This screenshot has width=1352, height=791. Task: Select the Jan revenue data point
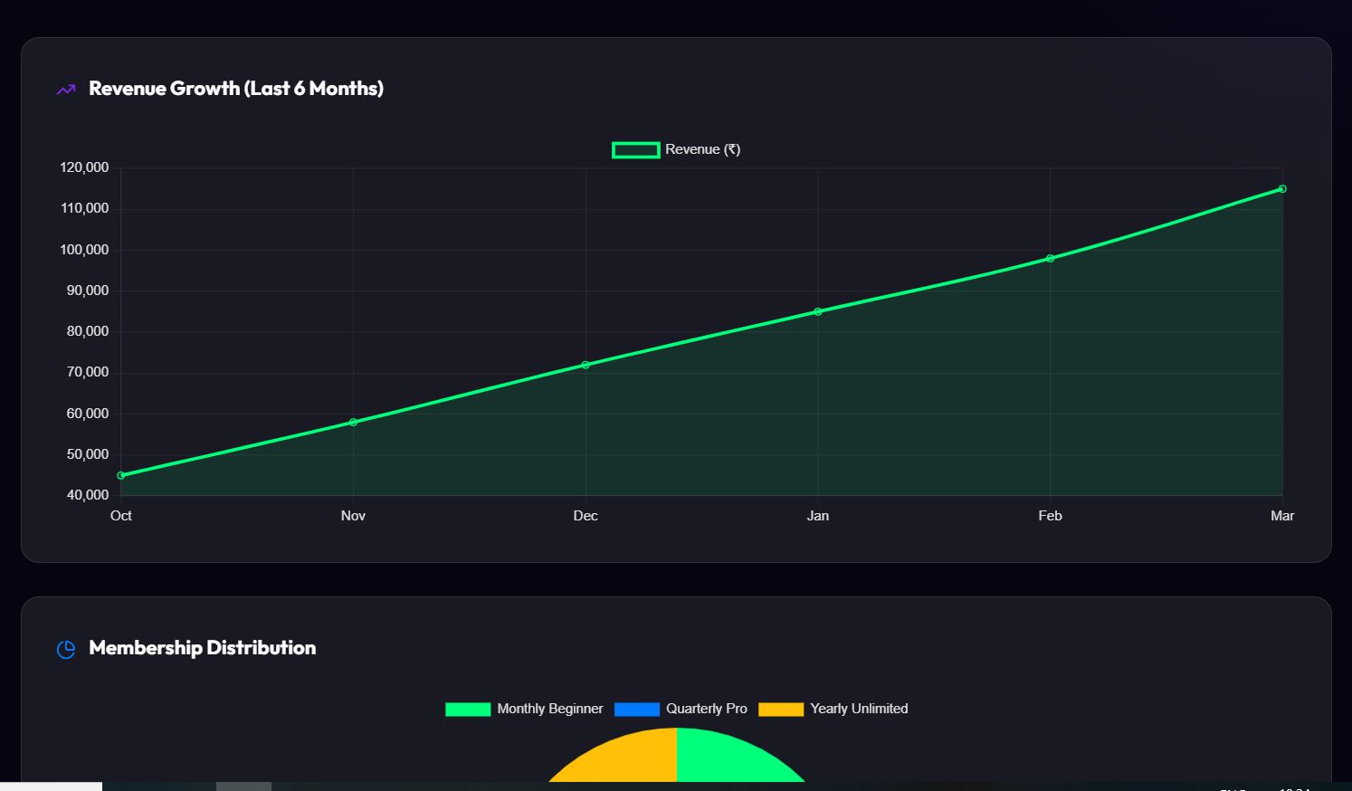818,311
